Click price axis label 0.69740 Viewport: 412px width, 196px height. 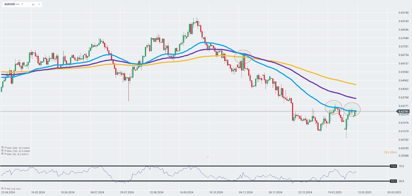click(x=404, y=13)
